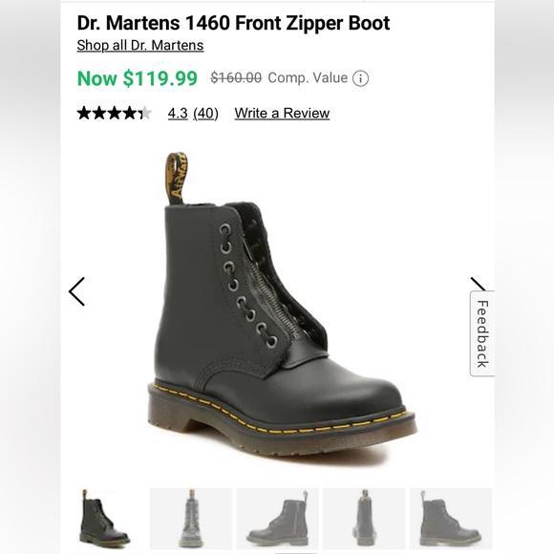The height and width of the screenshot is (554, 554).
Task: Click the Dr. Martens 1460 Front Zipper Boot title
Action: tap(233, 23)
